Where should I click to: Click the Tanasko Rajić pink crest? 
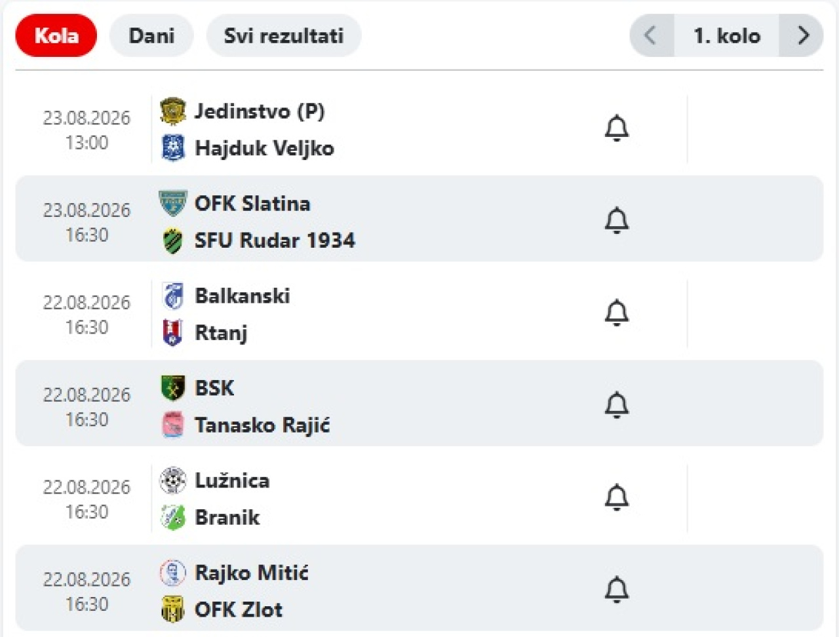pyautogui.click(x=173, y=425)
